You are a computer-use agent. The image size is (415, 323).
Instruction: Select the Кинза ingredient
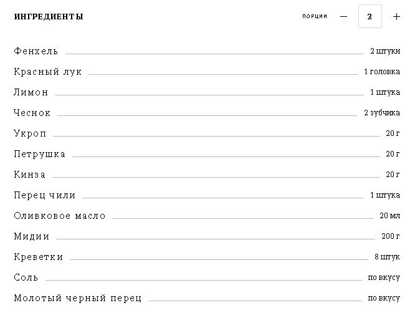pyautogui.click(x=30, y=175)
